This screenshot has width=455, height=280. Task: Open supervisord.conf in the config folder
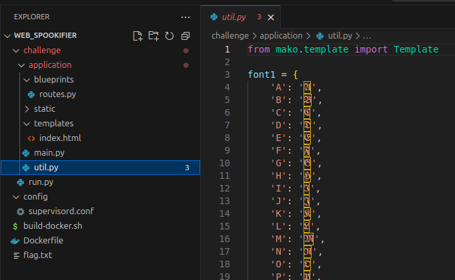point(61,211)
